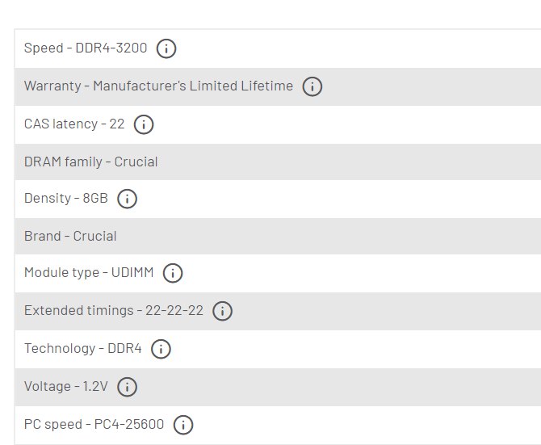This screenshot has height=445, width=541.
Task: Select the Module type - UDIMM text
Action: coord(89,272)
